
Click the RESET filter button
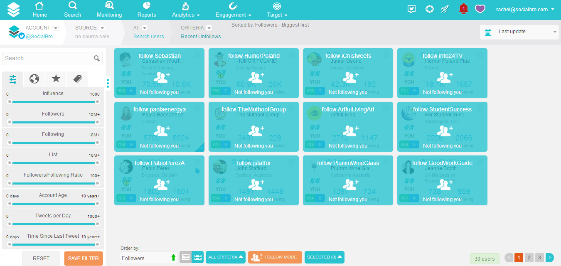(x=41, y=259)
